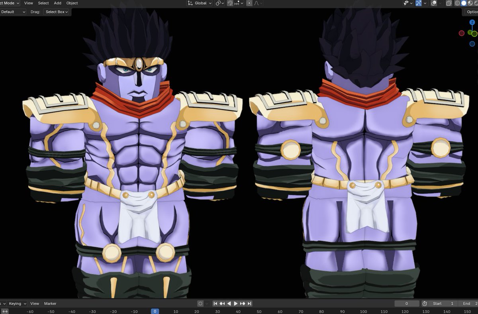Click frame -30 on timeline ruler
The image size is (478, 314).
pos(92,312)
